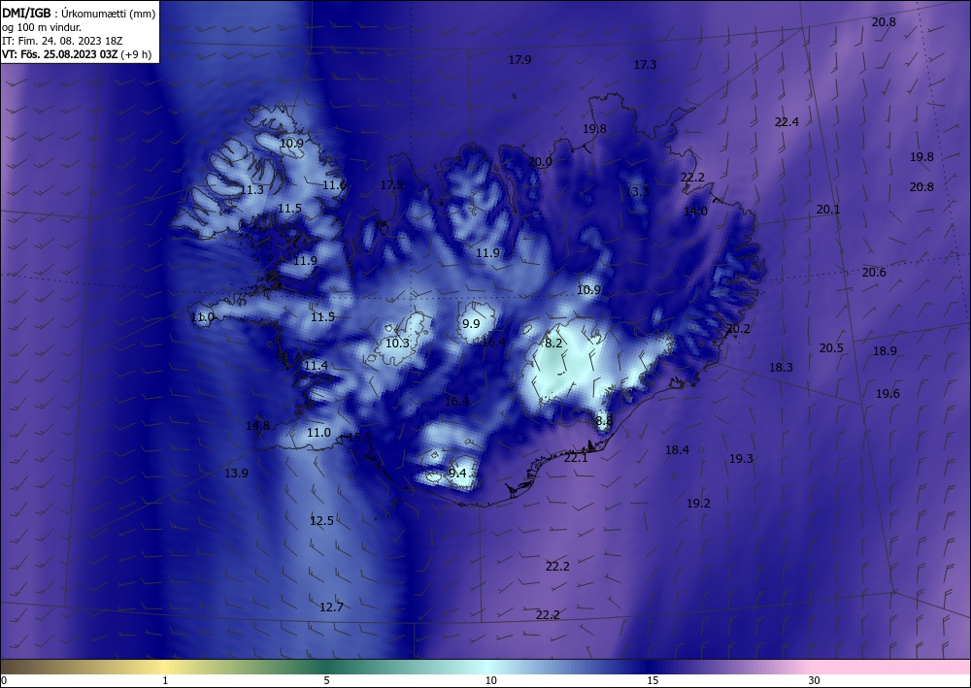Select the 20.0 value label

click(540, 161)
